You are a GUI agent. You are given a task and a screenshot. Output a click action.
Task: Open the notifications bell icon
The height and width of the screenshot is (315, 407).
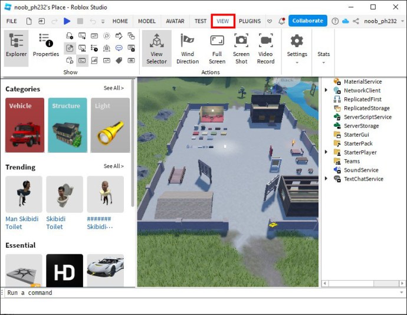[282, 21]
